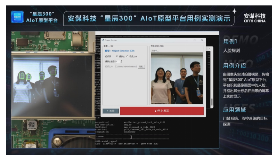Click the 浏览... browse button
Screen dimensions: 277x160
(x=141, y=67)
